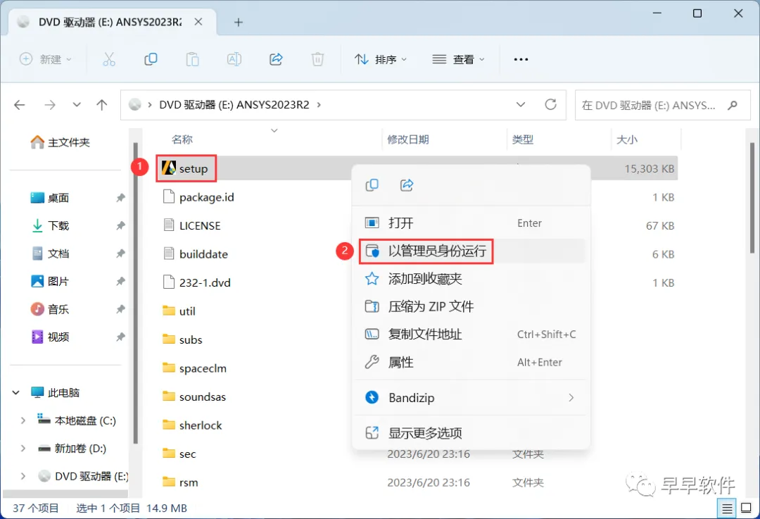Click the pin icon beside 下载

pyautogui.click(x=120, y=225)
